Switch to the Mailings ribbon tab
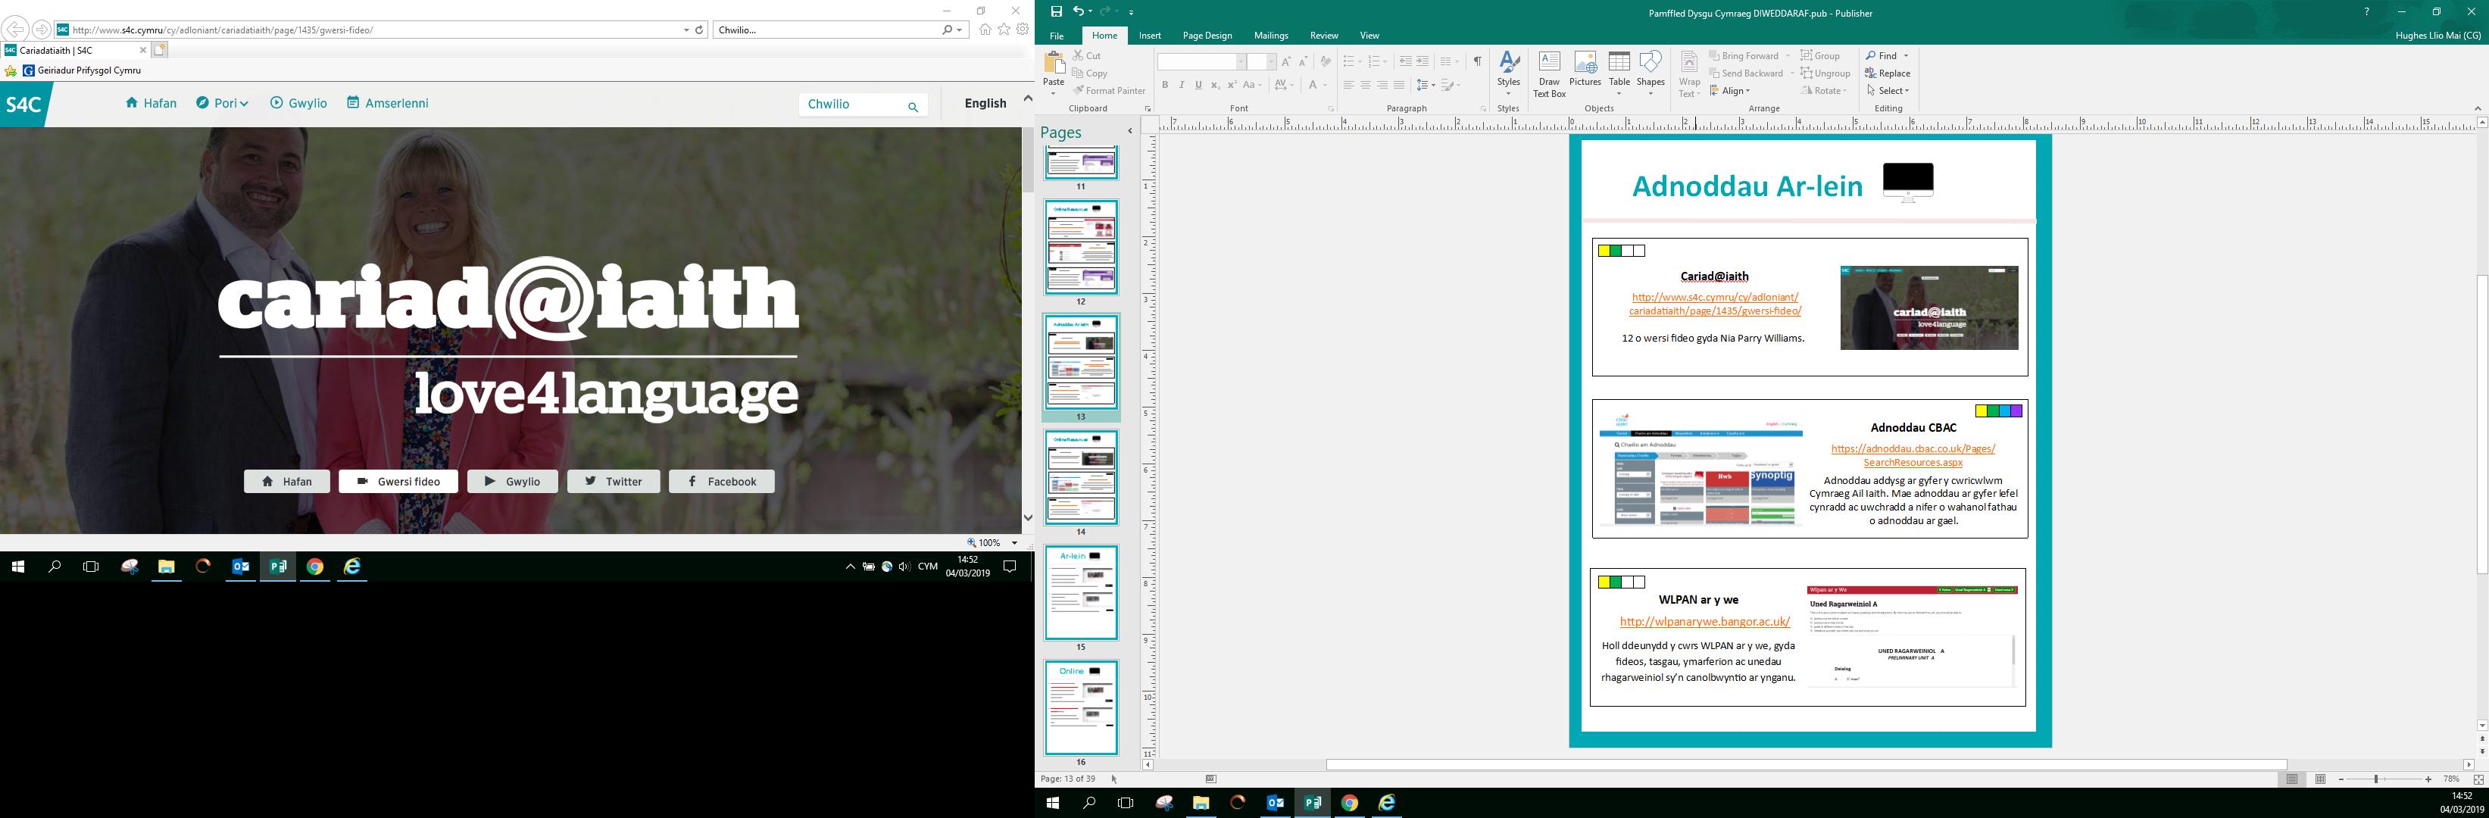This screenshot has width=2489, height=818. [x=1270, y=36]
